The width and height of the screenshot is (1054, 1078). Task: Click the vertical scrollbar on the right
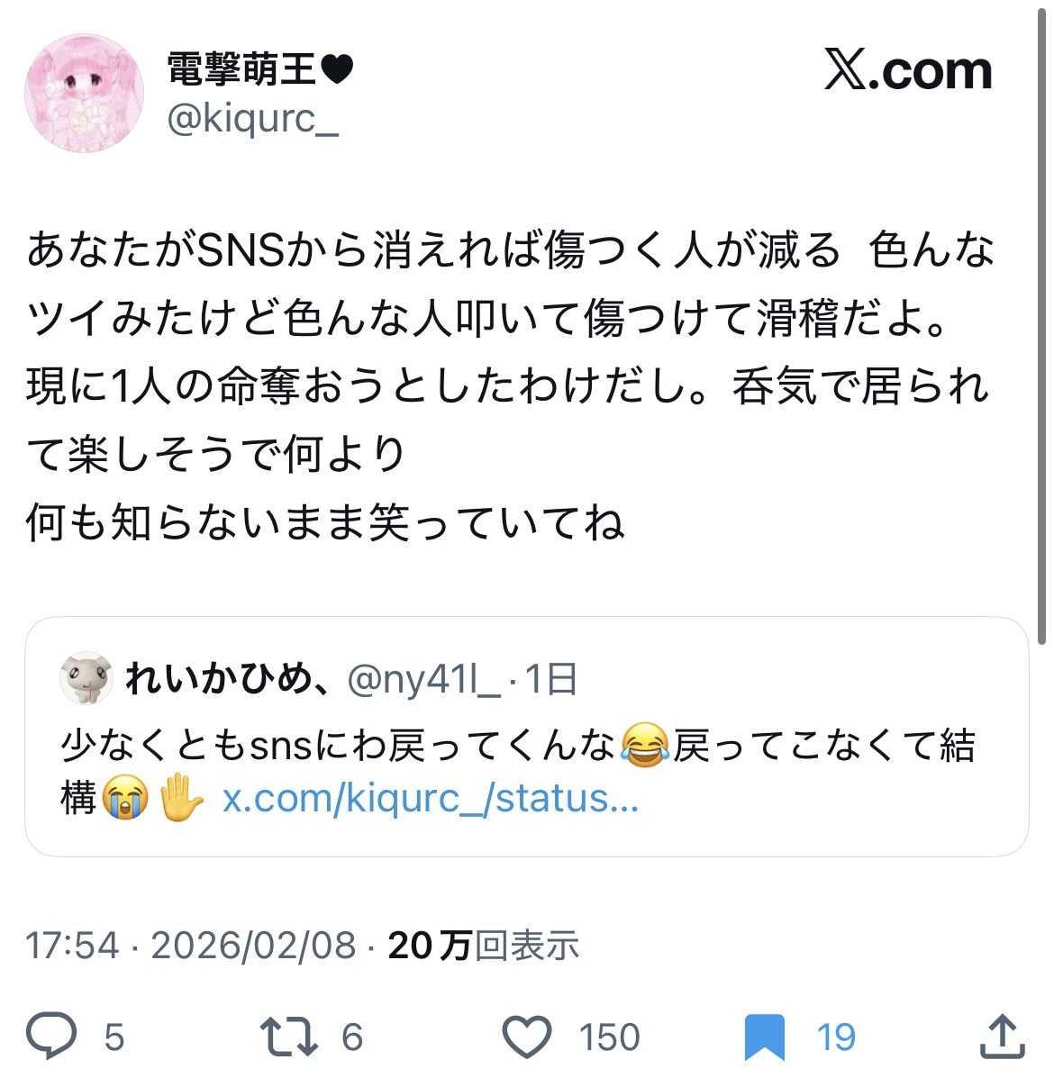(1041, 323)
